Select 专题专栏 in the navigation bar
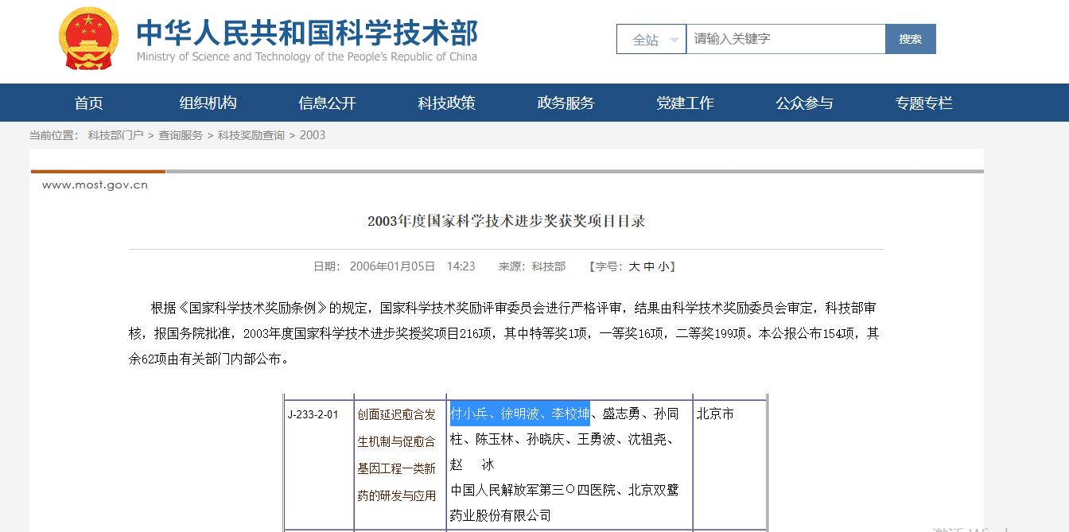1069x532 pixels. point(923,102)
